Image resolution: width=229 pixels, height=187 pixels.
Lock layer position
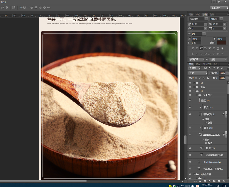point(204,78)
